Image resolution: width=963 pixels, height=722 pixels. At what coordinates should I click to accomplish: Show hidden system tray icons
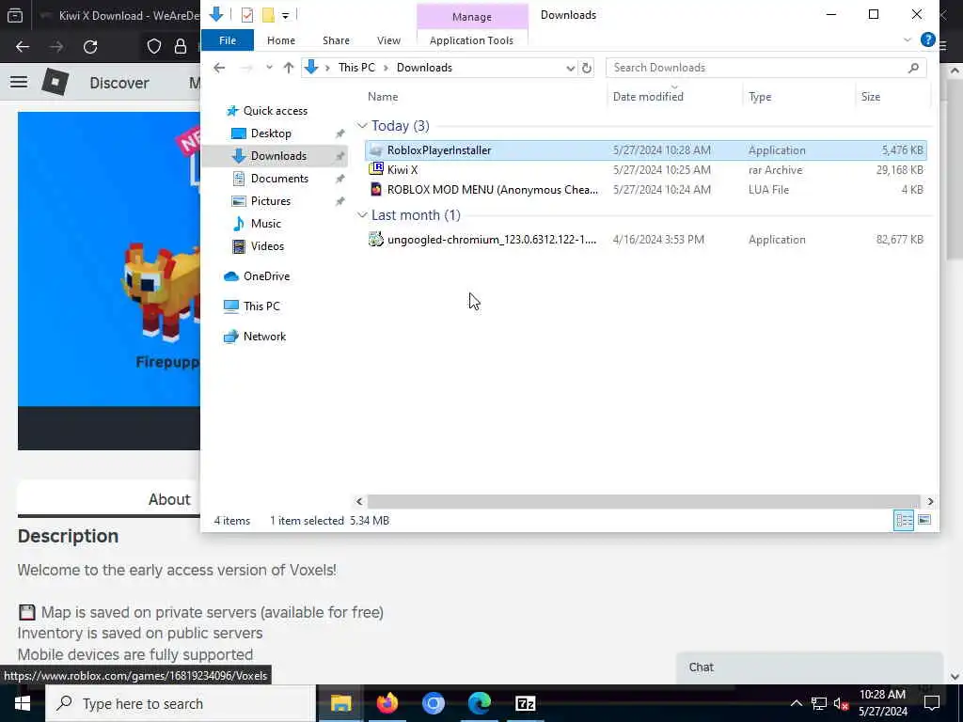coord(796,703)
